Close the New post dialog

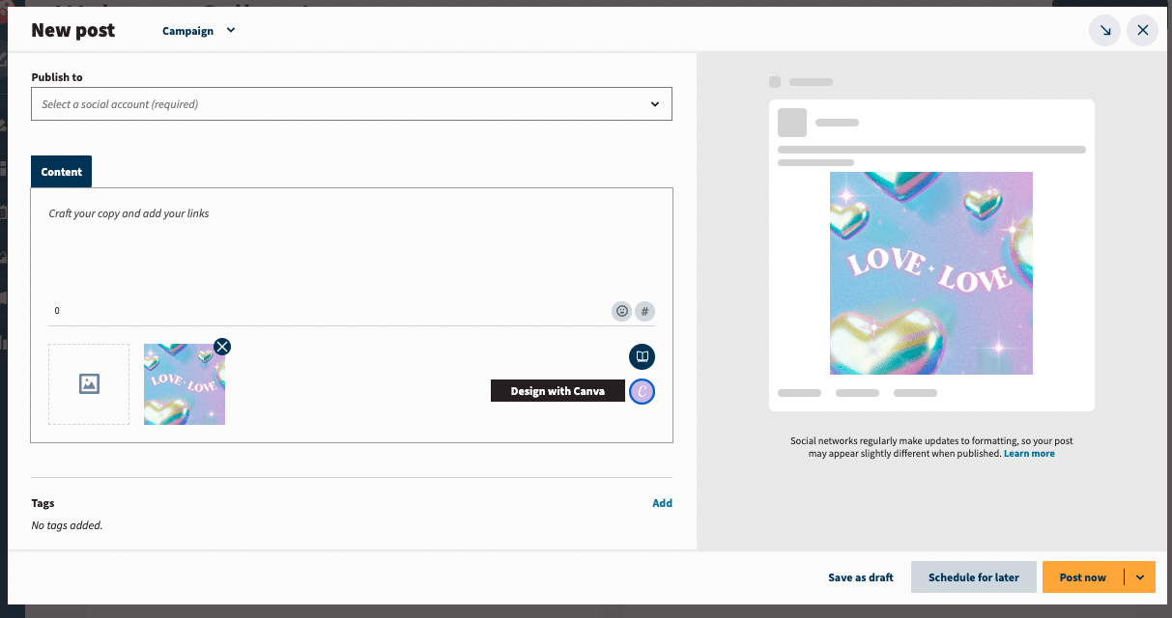click(x=1142, y=30)
